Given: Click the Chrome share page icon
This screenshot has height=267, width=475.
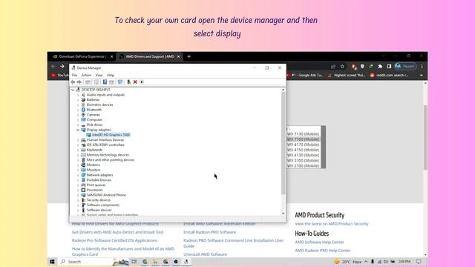Looking at the screenshot, I should click(x=333, y=66).
